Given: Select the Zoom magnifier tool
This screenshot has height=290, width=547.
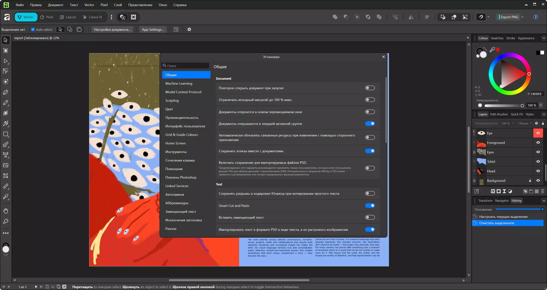Looking at the screenshot, I should click(6, 221).
